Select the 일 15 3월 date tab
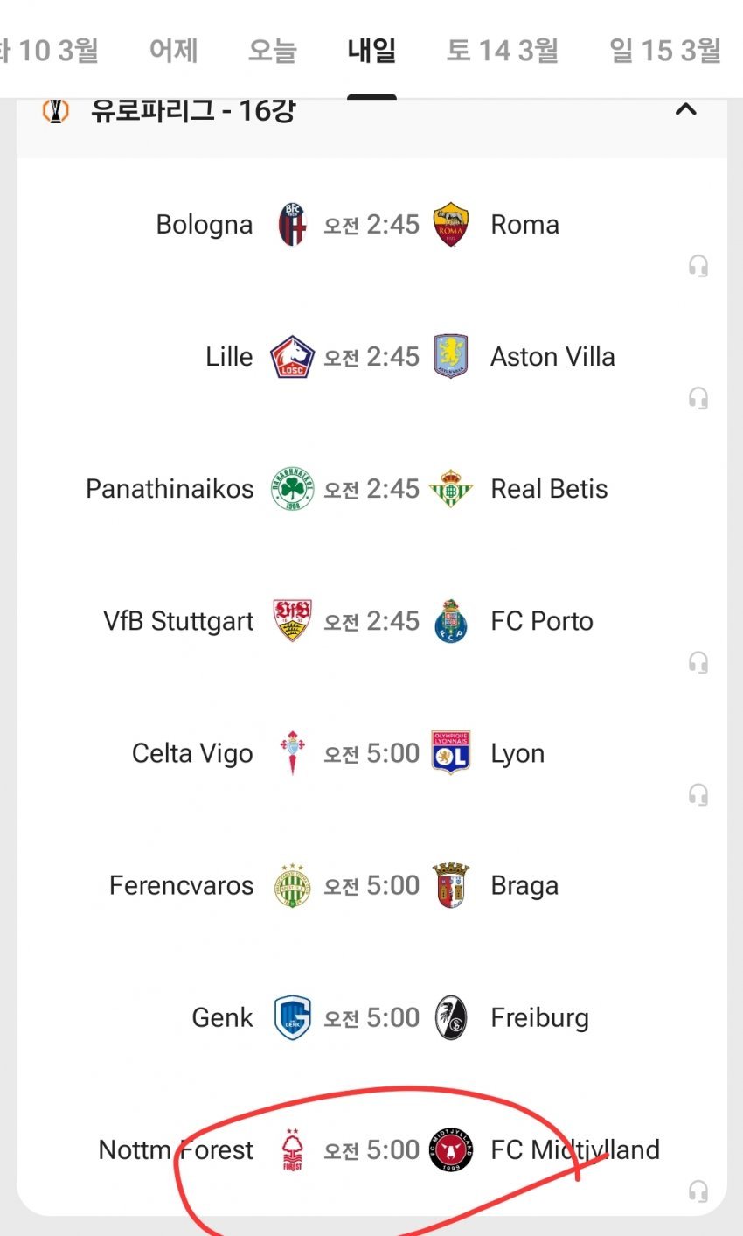 (x=665, y=51)
